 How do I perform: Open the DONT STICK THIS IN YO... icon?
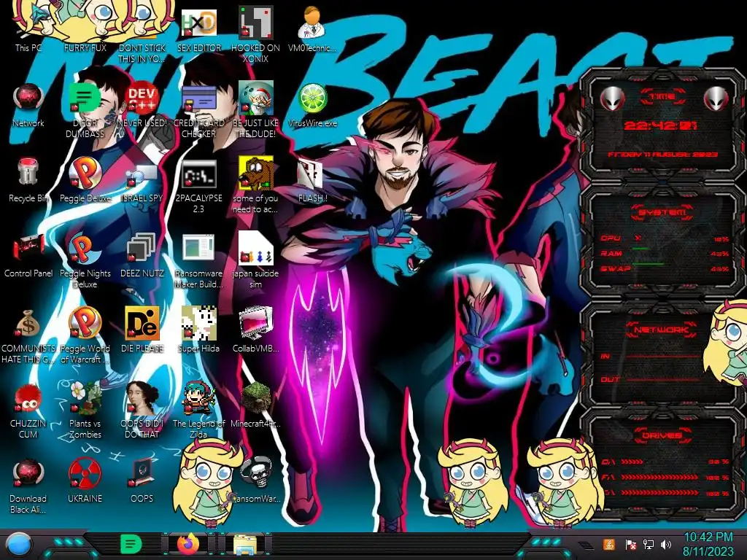point(142,34)
